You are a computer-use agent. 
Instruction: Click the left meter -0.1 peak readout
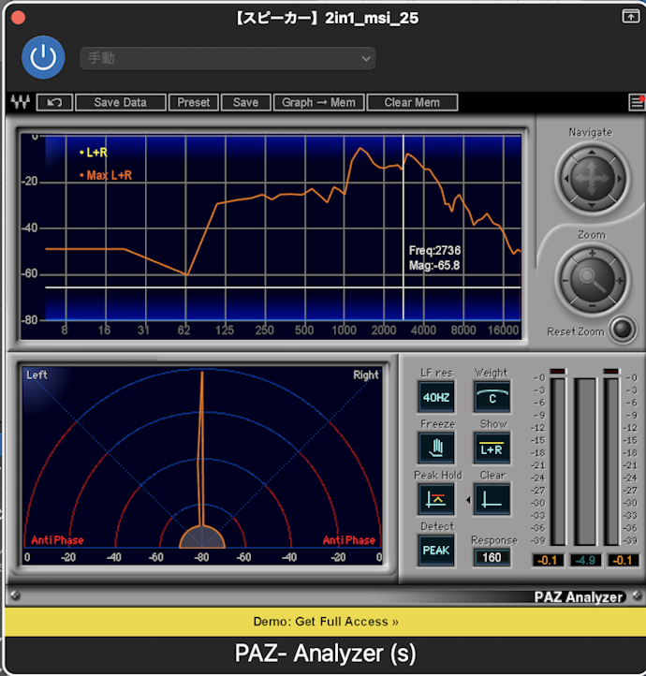pyautogui.click(x=548, y=560)
